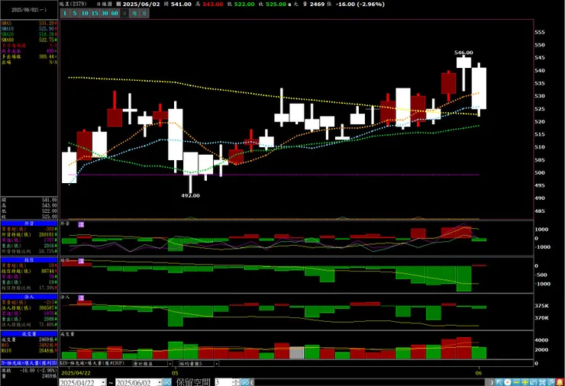The image size is (565, 386).
Task: Click the 492.00 low price label
Action: coord(190,195)
